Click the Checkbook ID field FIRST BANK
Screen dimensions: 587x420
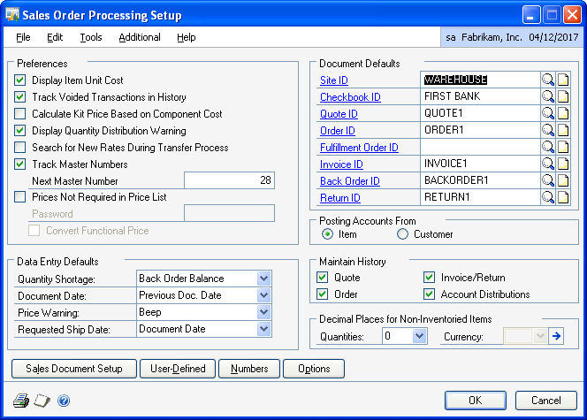click(x=480, y=96)
